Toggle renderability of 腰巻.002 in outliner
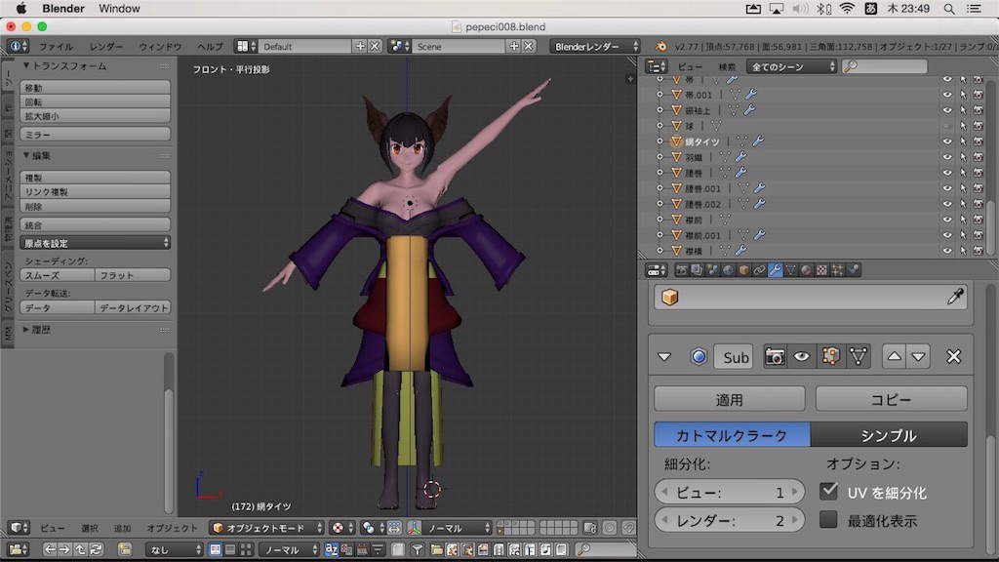Viewport: 999px width, 562px height. (x=979, y=204)
